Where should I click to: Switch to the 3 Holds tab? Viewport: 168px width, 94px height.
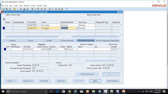[49, 40]
